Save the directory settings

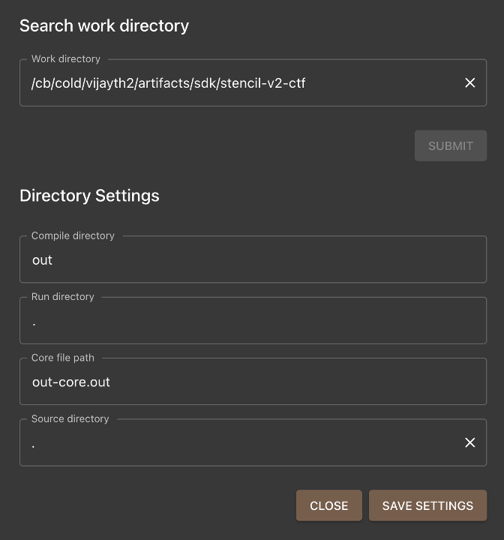click(x=427, y=505)
